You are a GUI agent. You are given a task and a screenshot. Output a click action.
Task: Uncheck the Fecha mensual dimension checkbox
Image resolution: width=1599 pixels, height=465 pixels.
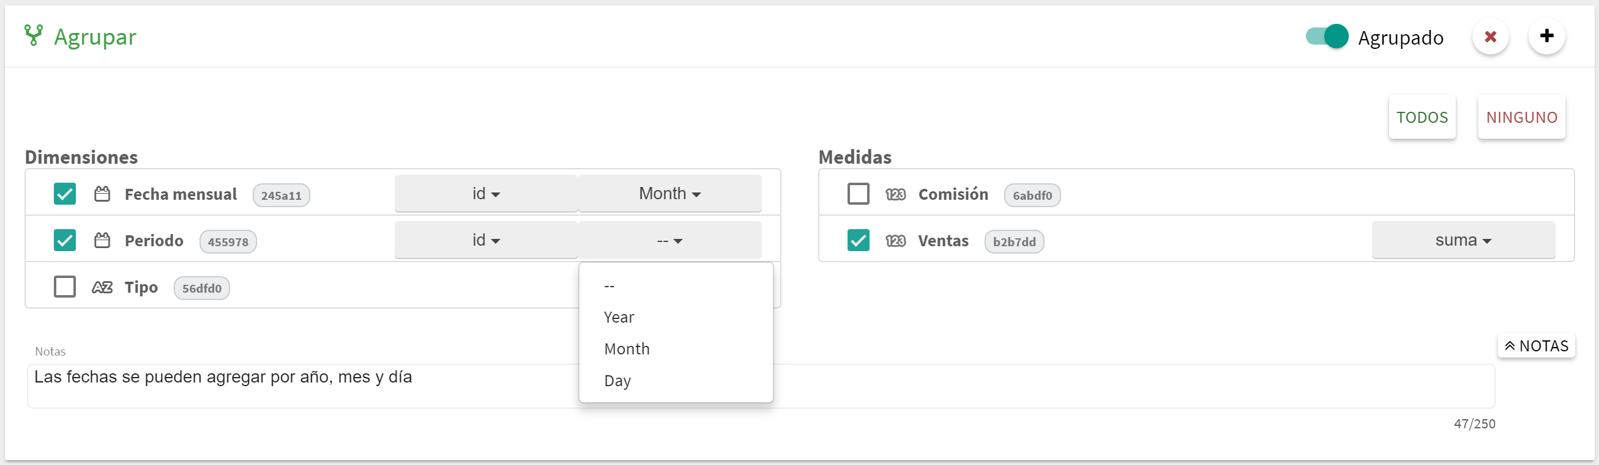coord(65,194)
